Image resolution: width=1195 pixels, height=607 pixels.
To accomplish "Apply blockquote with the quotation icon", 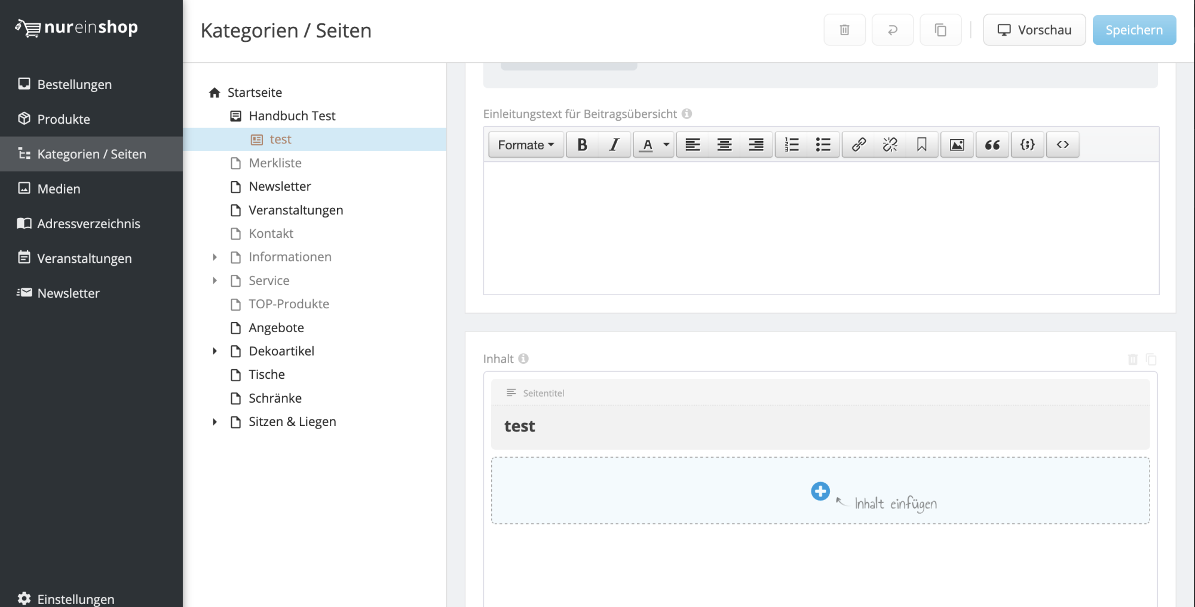I will point(992,145).
